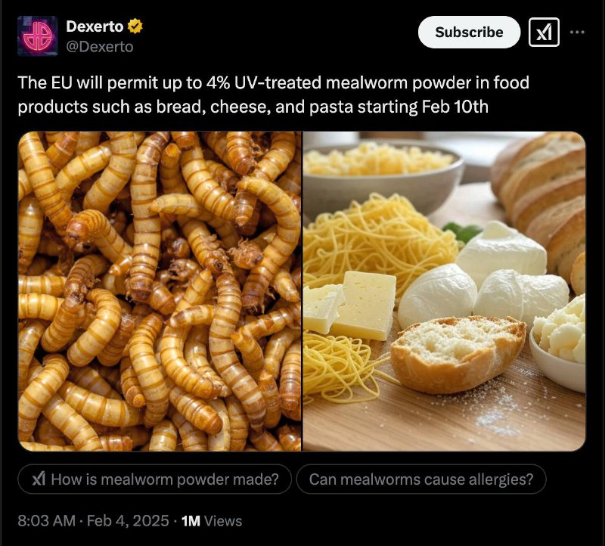605x546 pixels.
Task: Click Grok logo in first suggestion
Action: tap(39, 479)
